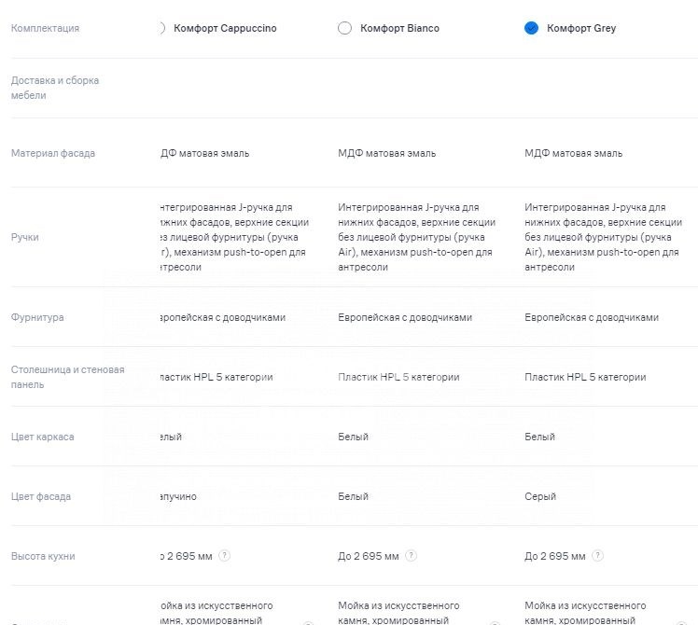Click the Фурнитура row label
Screen dimensions: 698x625
point(37,317)
